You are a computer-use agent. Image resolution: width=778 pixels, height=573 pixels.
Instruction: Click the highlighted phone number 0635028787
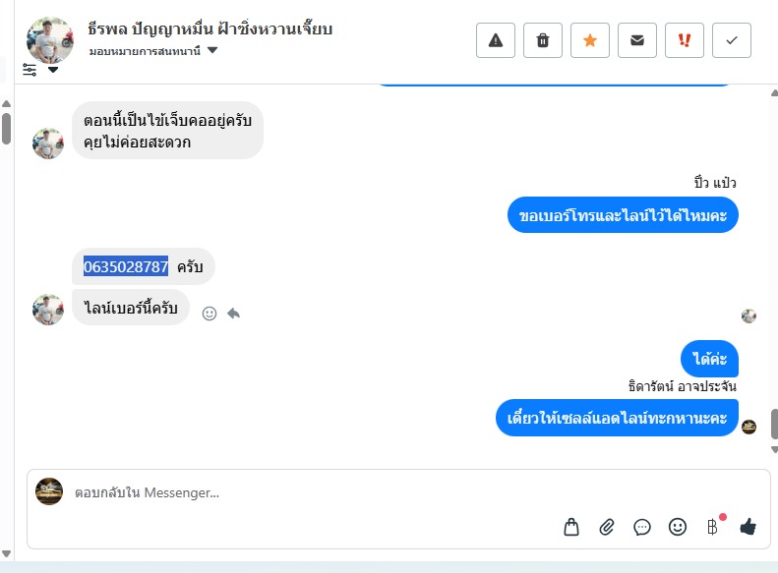pyautogui.click(x=126, y=266)
